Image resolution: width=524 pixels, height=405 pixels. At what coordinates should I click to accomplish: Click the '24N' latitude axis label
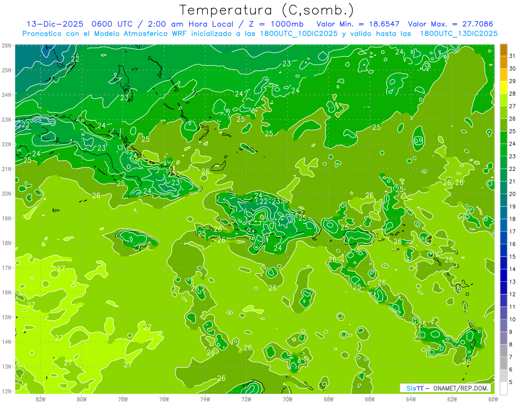pyautogui.click(x=7, y=95)
